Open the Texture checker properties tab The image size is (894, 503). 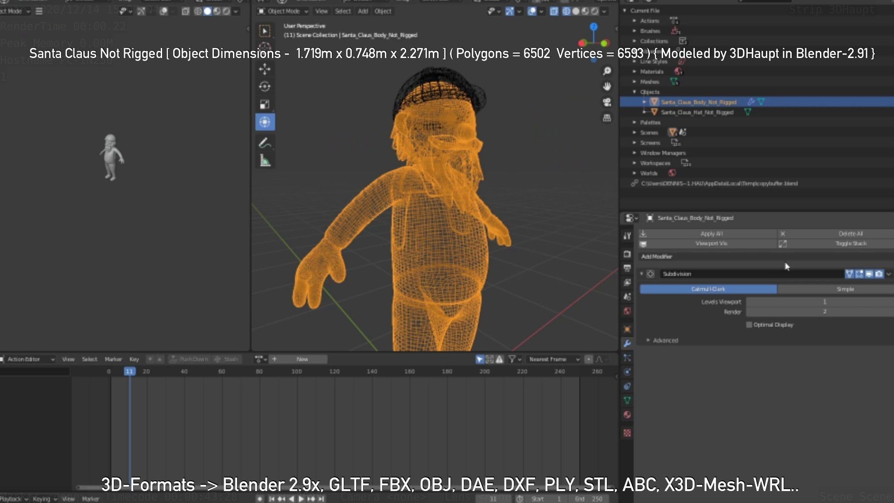click(627, 433)
